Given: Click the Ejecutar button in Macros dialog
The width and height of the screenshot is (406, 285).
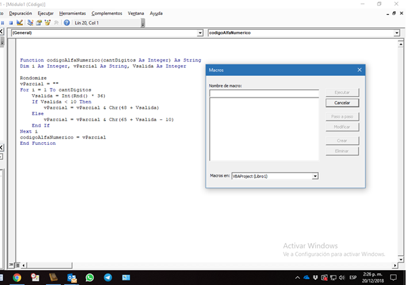Looking at the screenshot, I should point(342,92).
